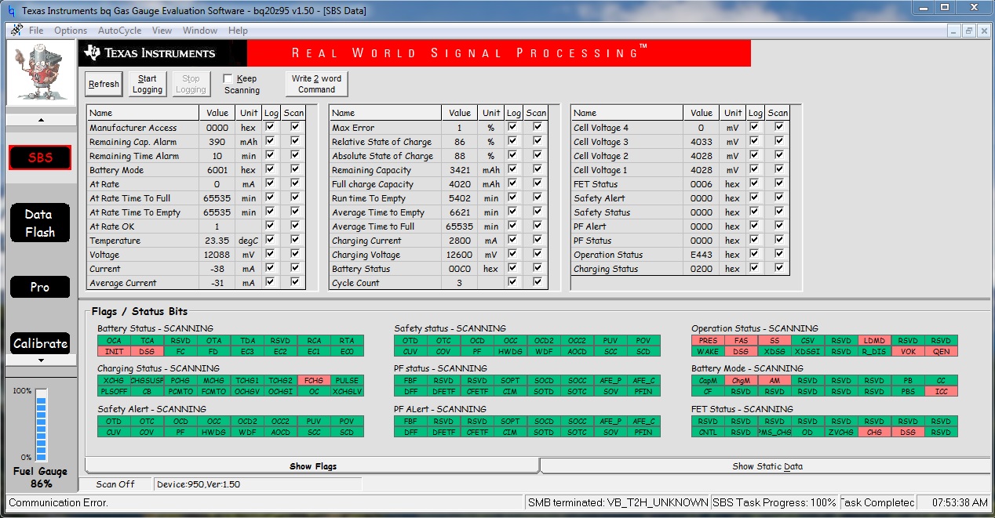Toggle Log checkbox for Cell Voltage 4
Screen dimensions: 995x518
(754, 127)
